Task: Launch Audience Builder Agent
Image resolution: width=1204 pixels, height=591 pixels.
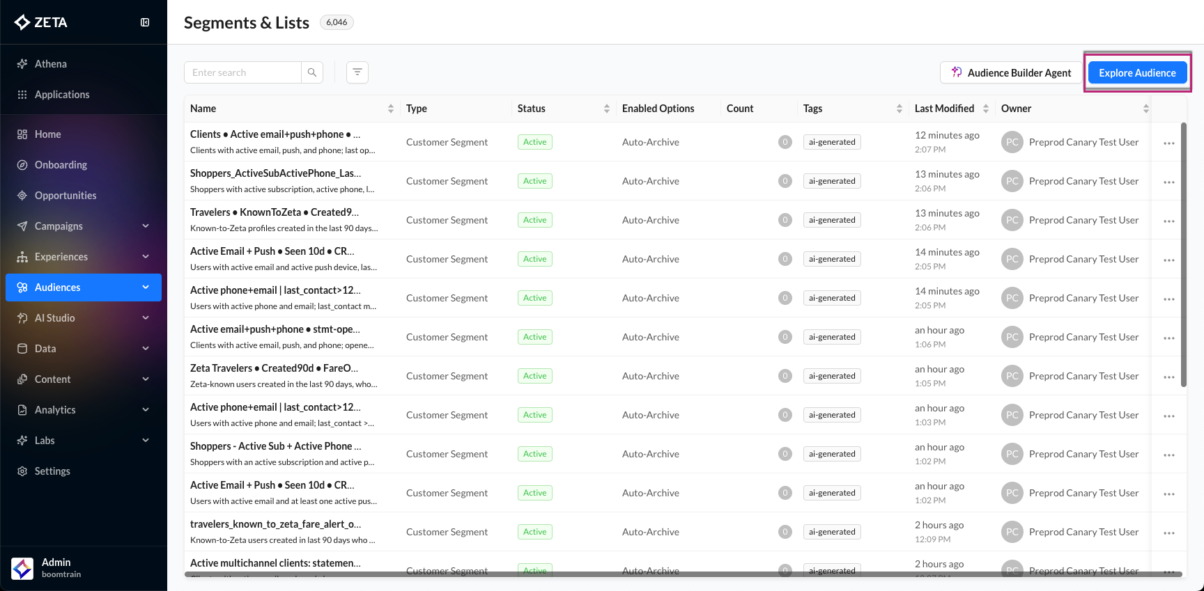Action: click(x=1011, y=72)
